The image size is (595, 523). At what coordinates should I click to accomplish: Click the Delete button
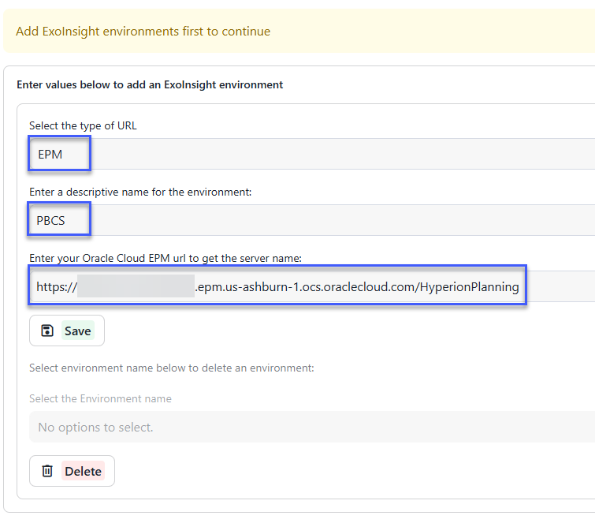pyautogui.click(x=72, y=471)
